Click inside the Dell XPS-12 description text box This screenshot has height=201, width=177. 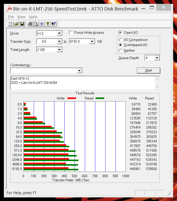point(82,83)
